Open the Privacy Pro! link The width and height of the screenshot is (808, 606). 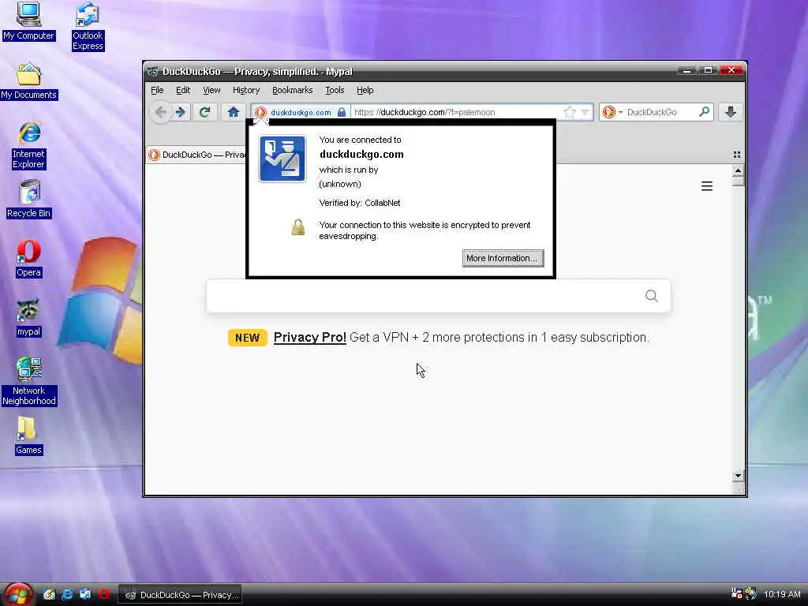pos(309,338)
